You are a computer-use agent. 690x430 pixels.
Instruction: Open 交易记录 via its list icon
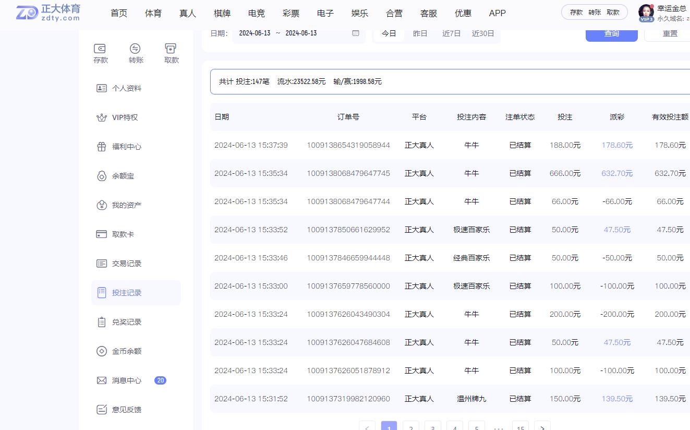tap(102, 263)
